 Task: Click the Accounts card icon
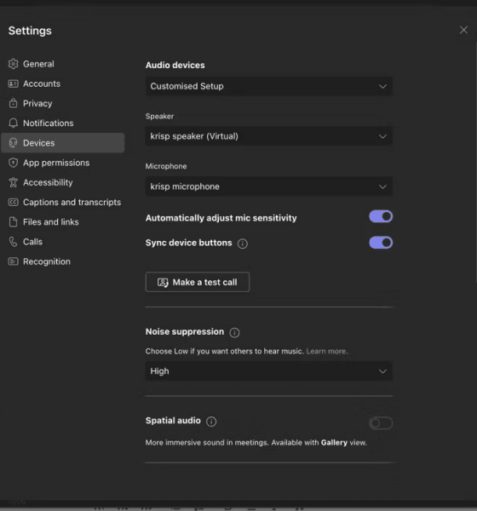[x=13, y=83]
